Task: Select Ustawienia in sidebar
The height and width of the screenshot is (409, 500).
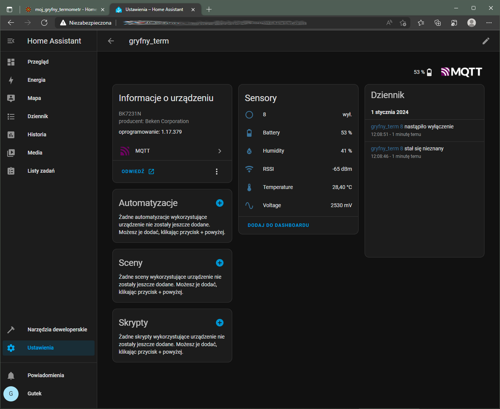Action: point(48,348)
